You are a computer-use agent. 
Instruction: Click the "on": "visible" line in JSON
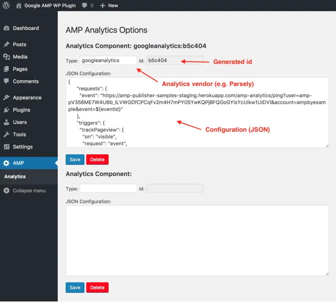99,137
